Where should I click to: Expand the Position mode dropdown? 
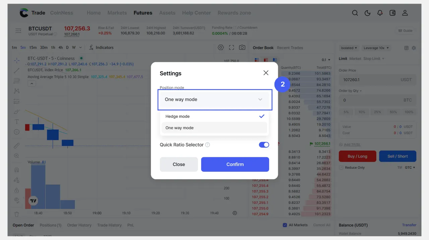tap(214, 99)
